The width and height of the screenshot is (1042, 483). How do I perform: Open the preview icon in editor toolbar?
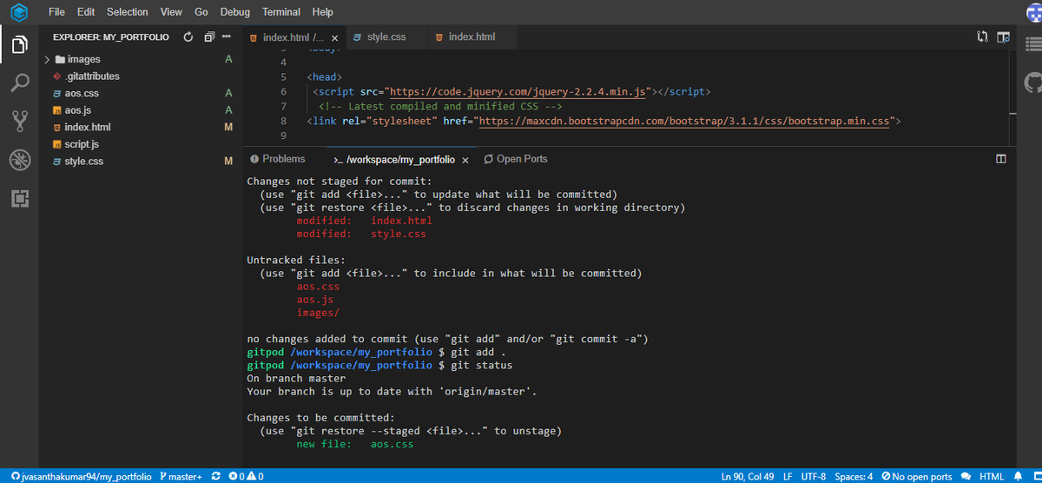tap(1004, 37)
